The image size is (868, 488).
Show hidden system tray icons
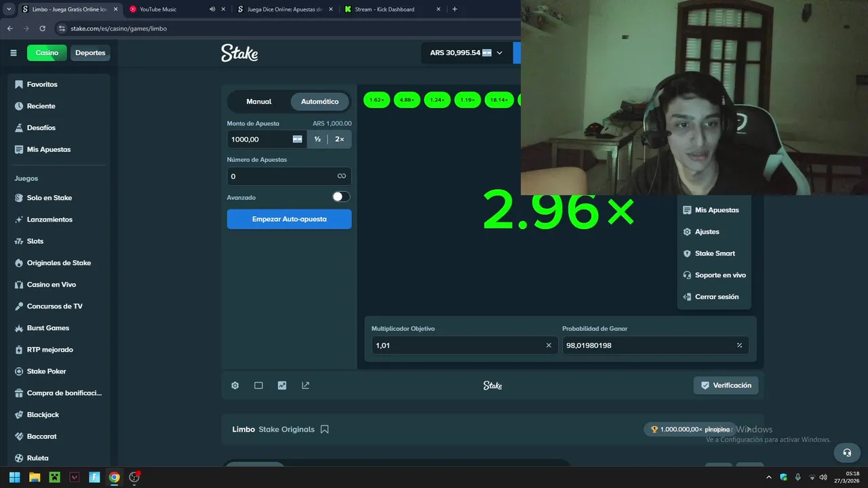click(768, 477)
